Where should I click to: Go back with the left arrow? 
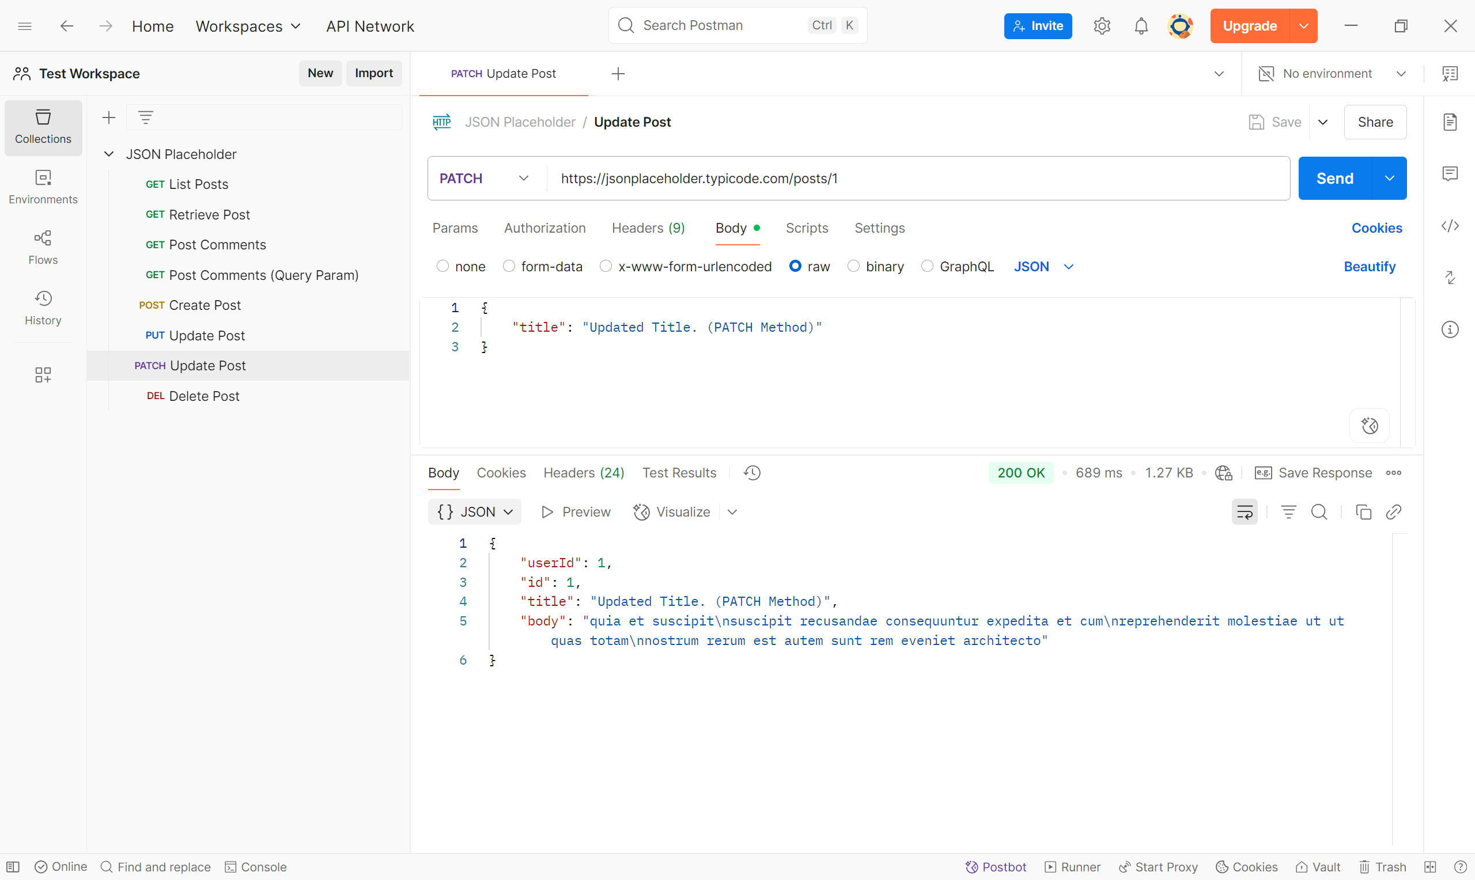[x=67, y=25]
